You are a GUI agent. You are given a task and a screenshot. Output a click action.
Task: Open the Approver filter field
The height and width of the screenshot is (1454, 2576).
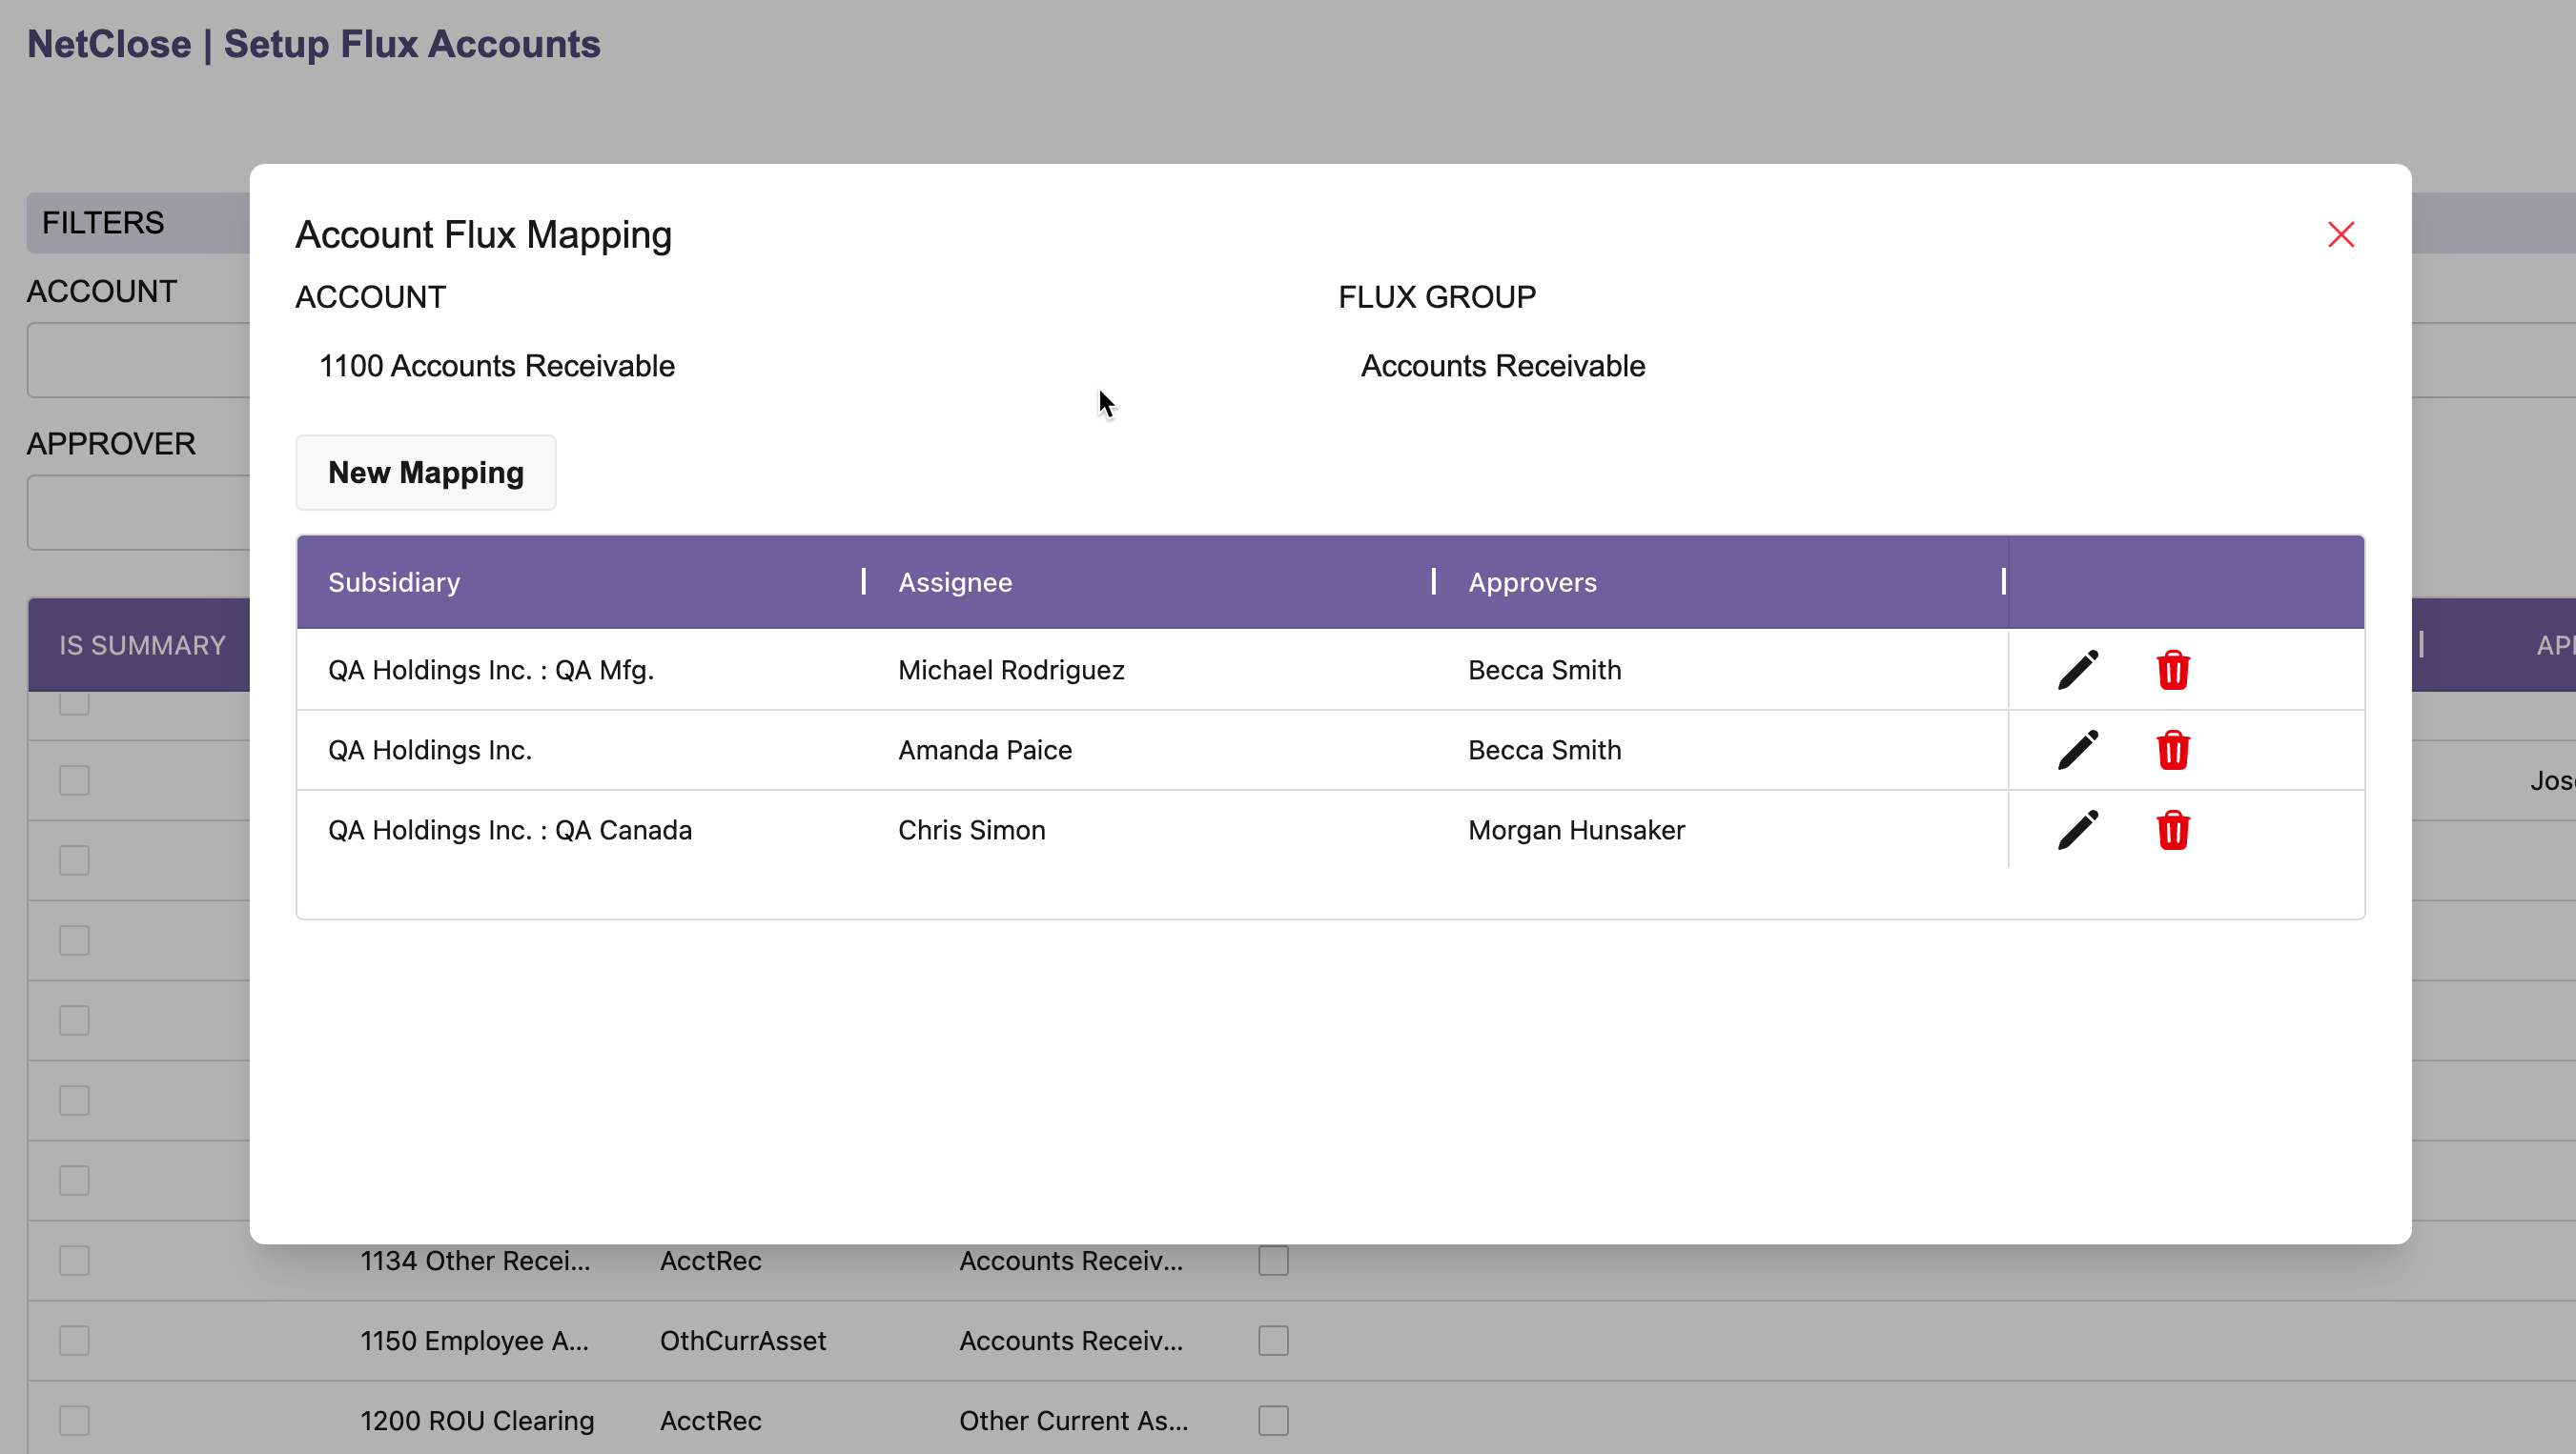click(x=140, y=513)
